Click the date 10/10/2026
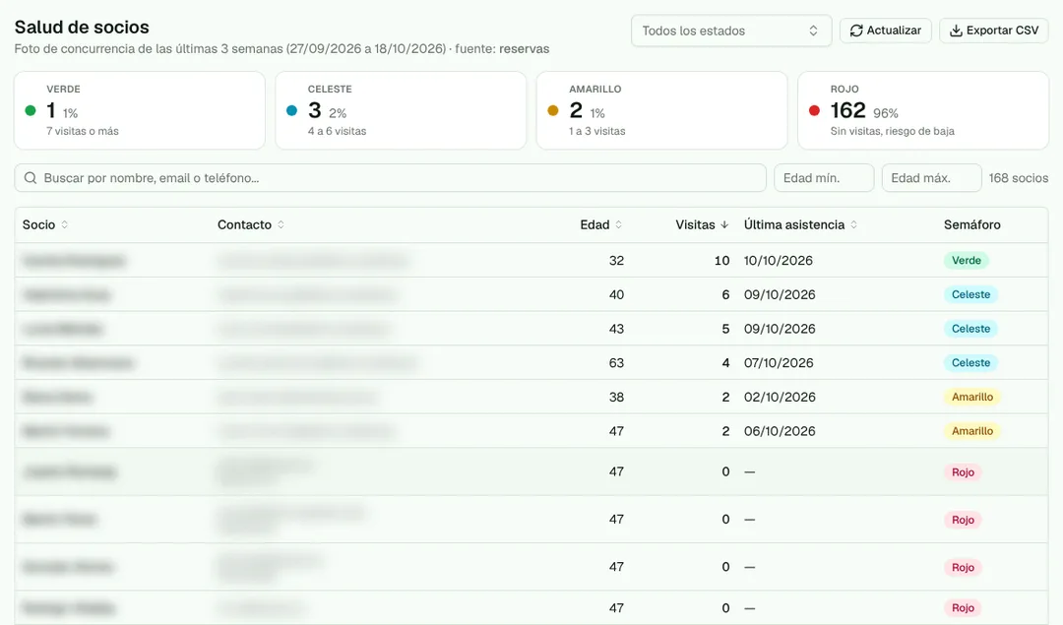This screenshot has width=1063, height=625. click(x=779, y=260)
